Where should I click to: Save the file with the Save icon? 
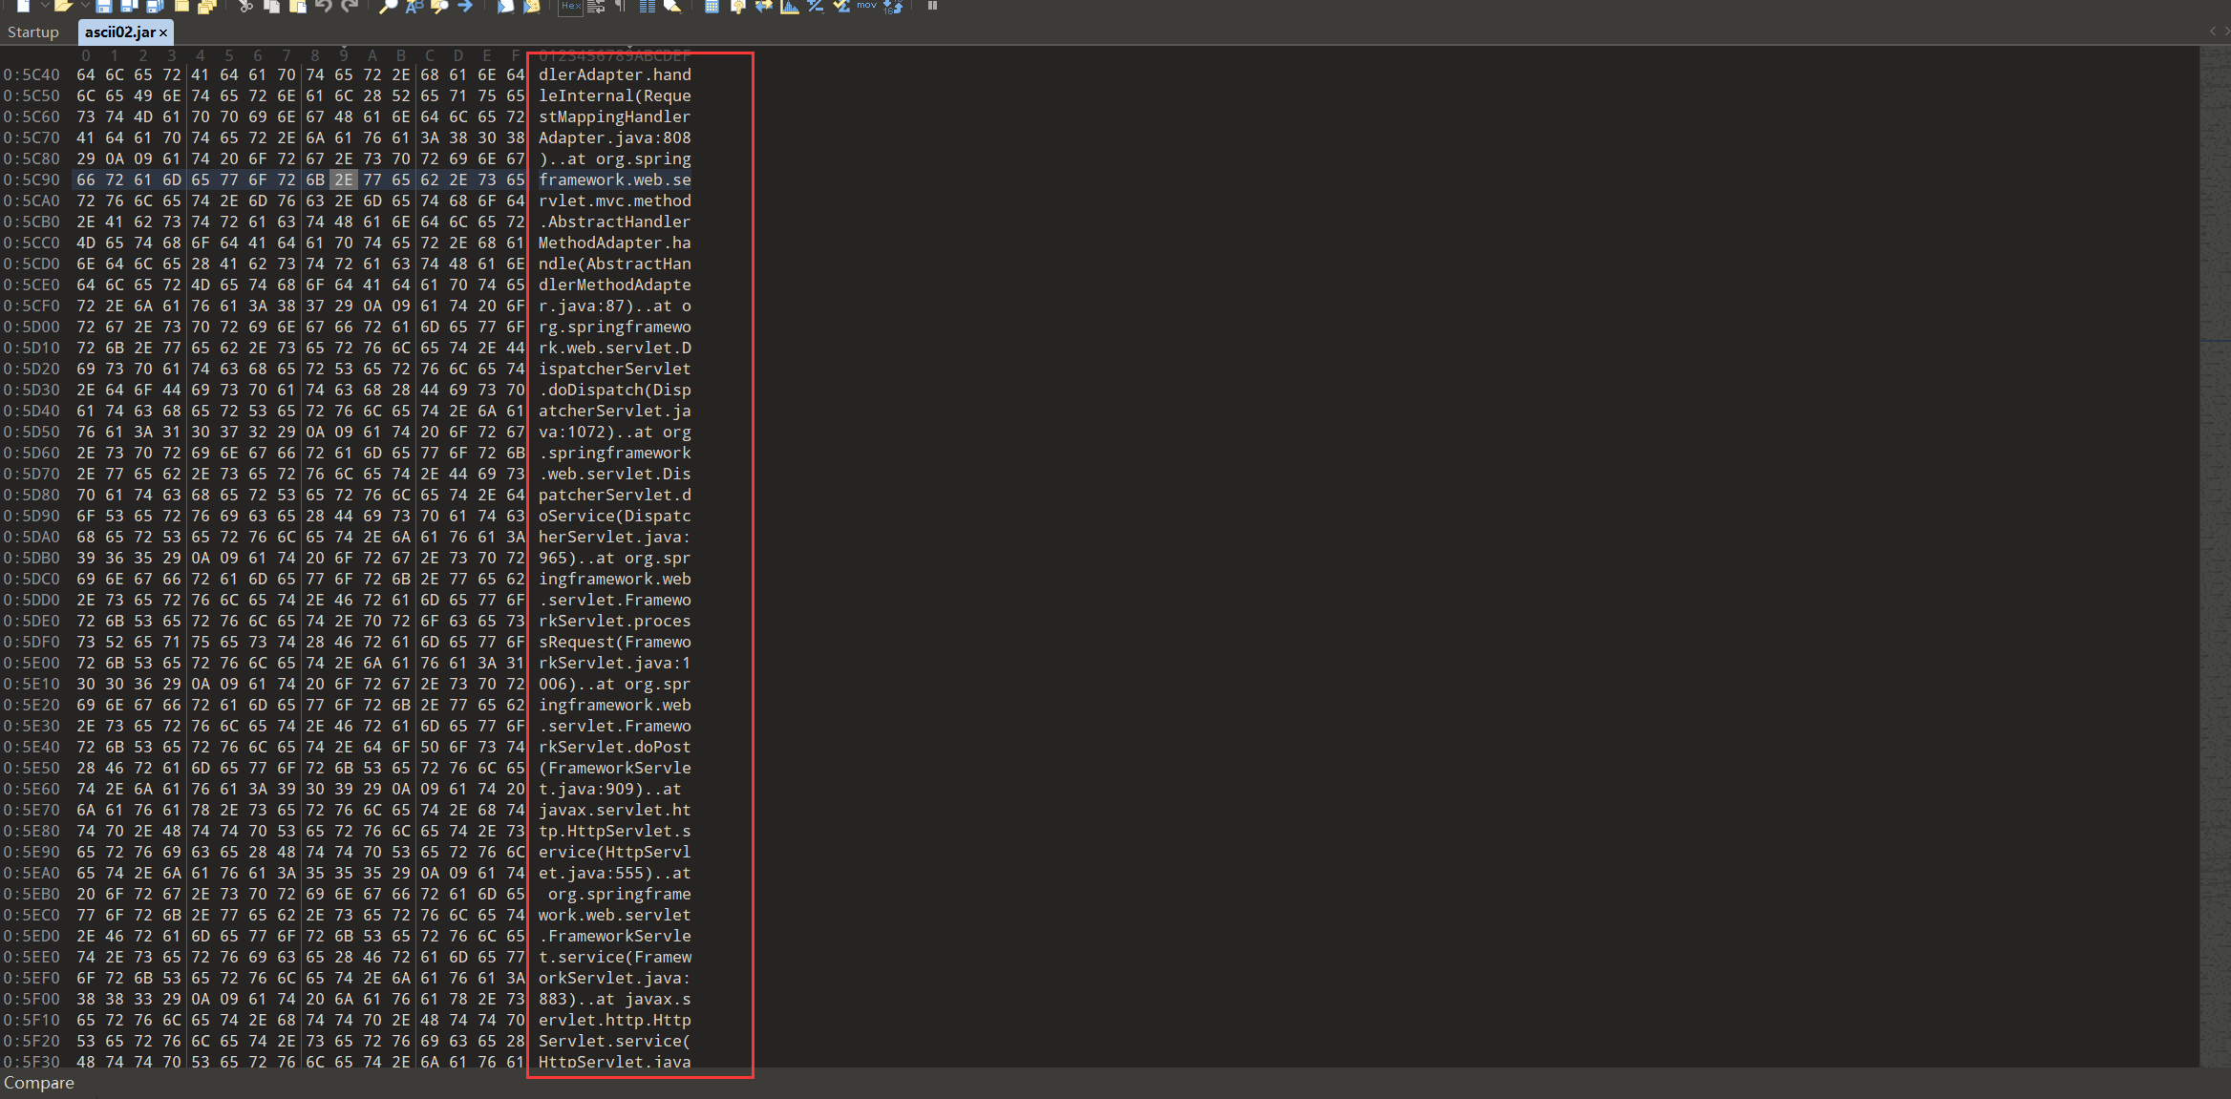103,6
